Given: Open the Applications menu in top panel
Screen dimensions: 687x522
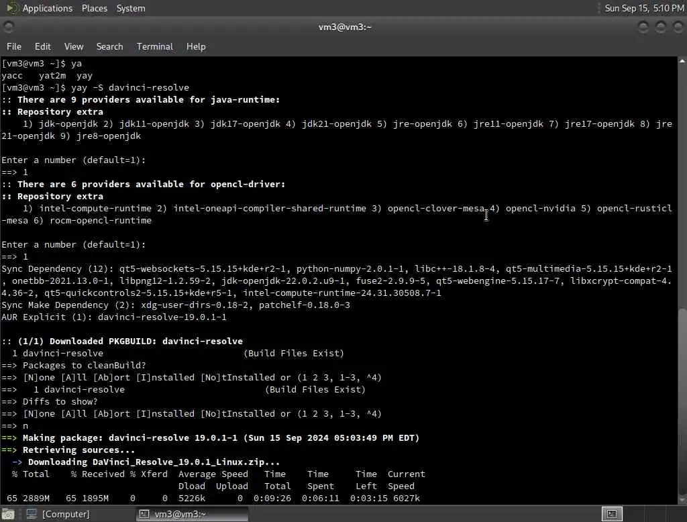Looking at the screenshot, I should click(x=48, y=8).
